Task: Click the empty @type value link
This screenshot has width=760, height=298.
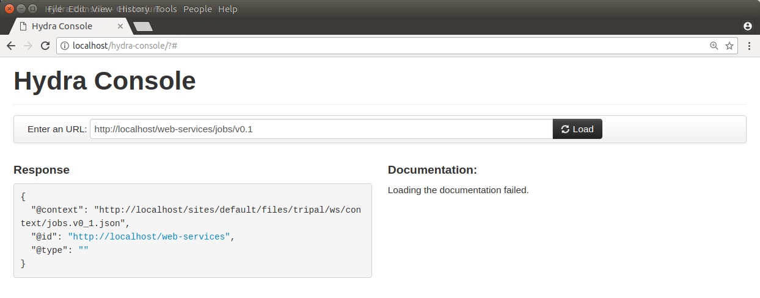Action: click(x=84, y=250)
